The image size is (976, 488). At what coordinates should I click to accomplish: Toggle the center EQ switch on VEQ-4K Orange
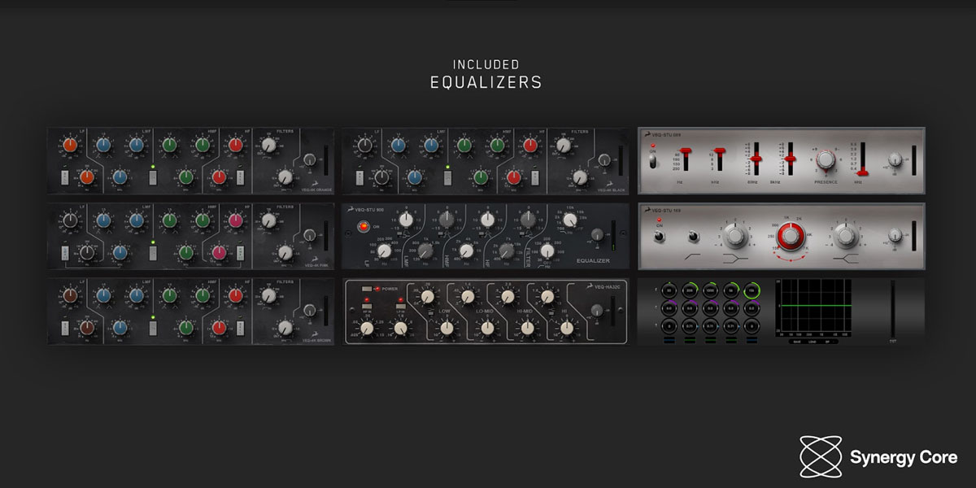pyautogui.click(x=151, y=177)
